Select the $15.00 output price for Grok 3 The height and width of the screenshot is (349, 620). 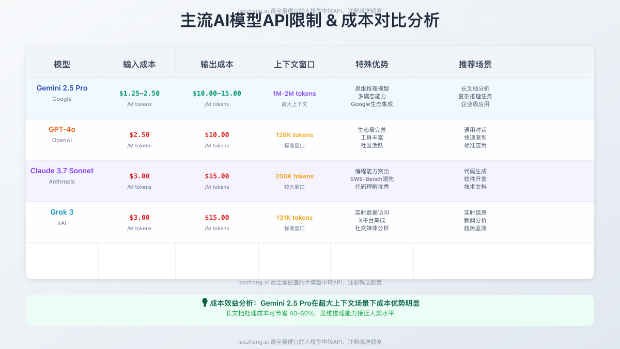(x=217, y=218)
